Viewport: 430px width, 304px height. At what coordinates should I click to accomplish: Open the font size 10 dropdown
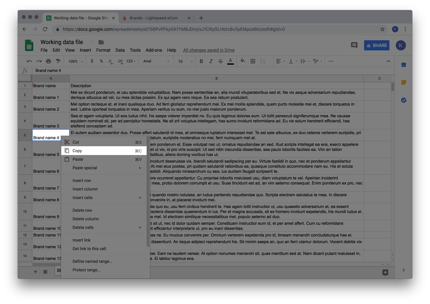(185, 61)
